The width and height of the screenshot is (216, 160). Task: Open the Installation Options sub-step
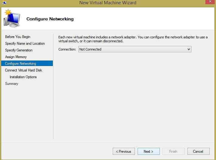23,77
